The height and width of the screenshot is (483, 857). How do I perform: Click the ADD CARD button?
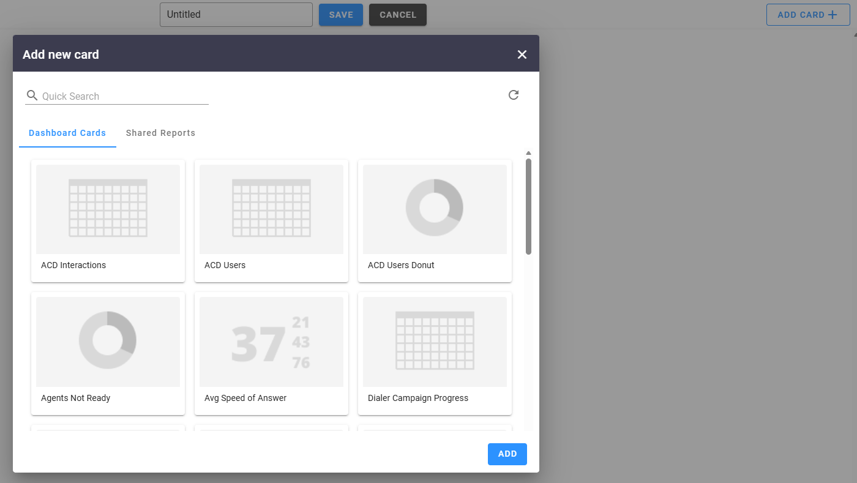point(808,15)
